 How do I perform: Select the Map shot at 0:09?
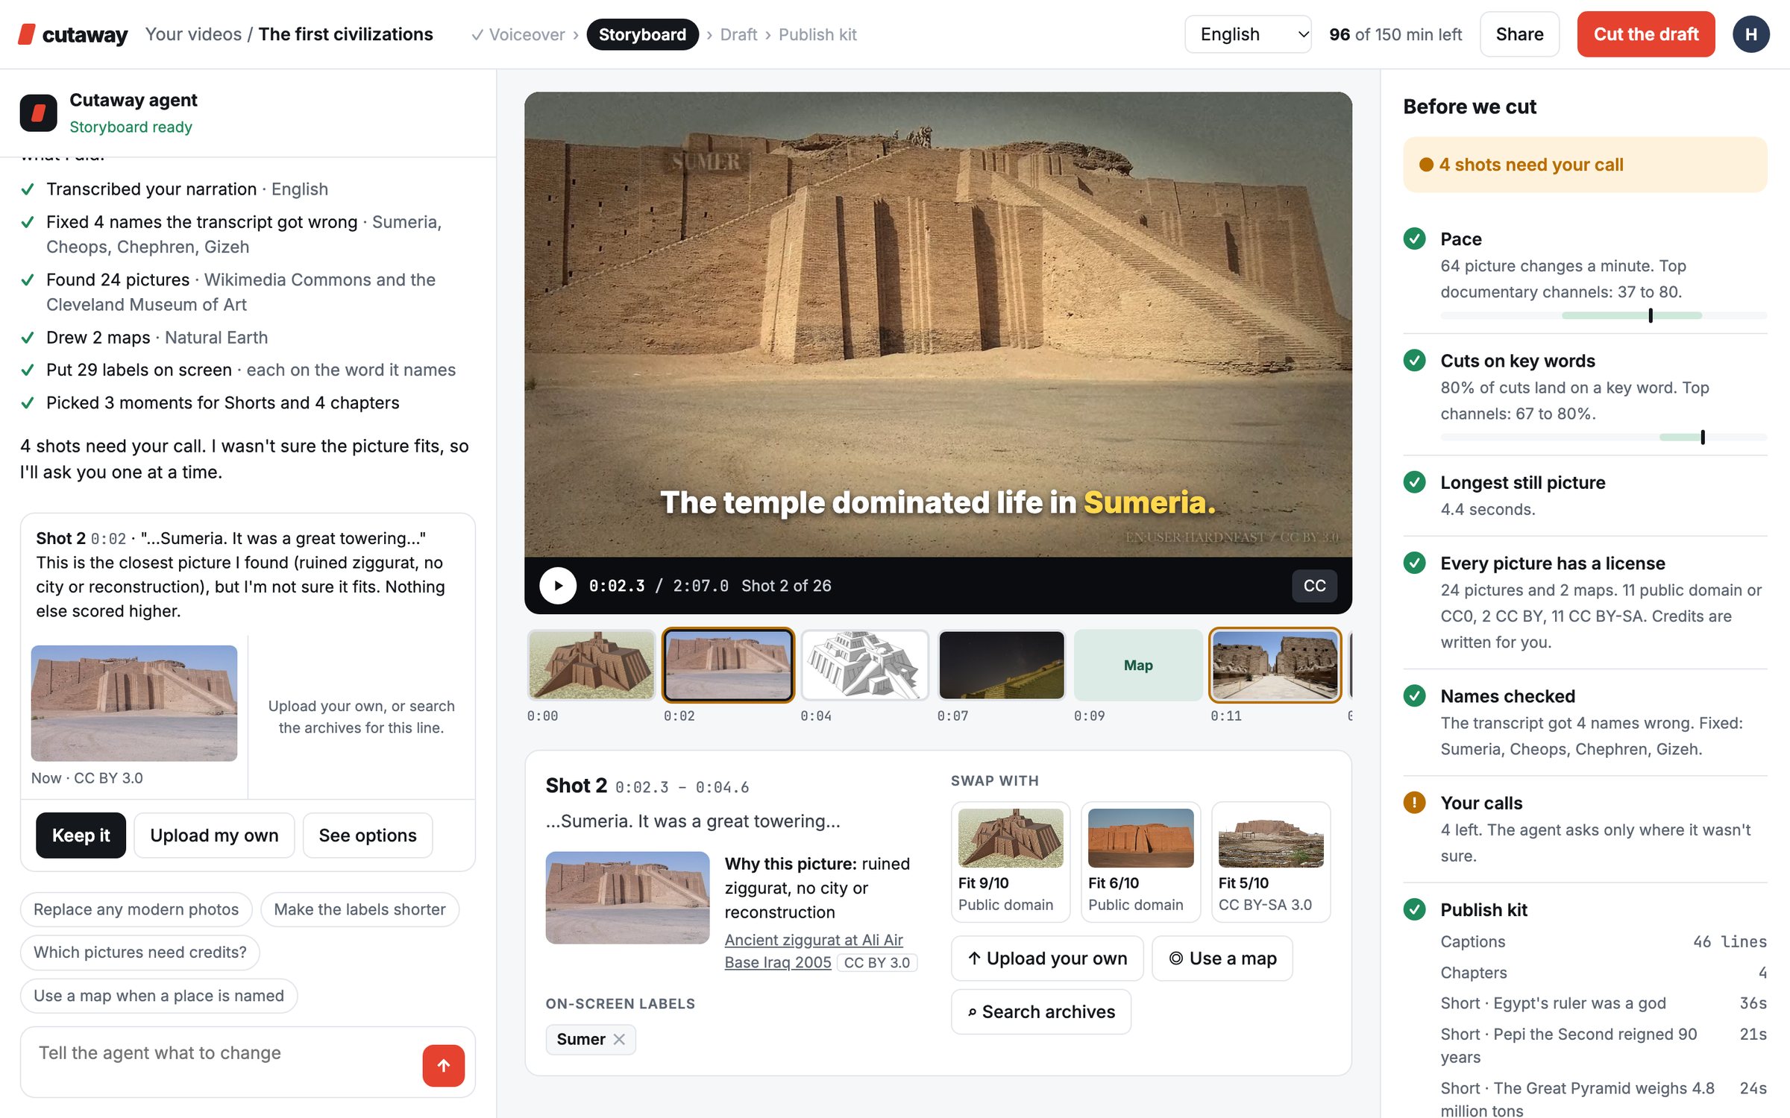(1138, 665)
